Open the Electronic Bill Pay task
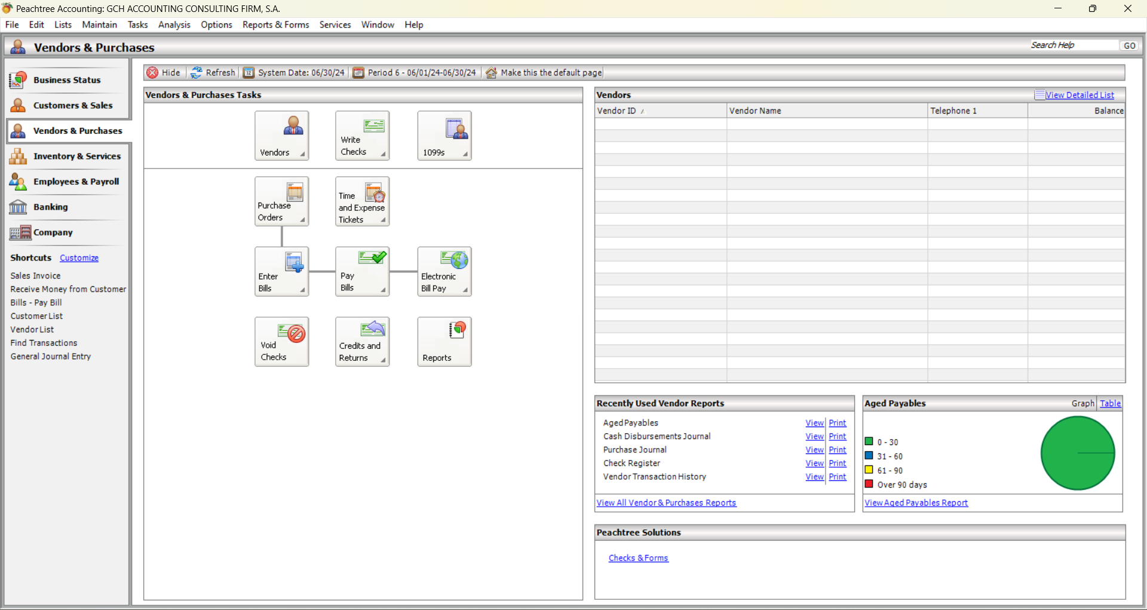 444,272
